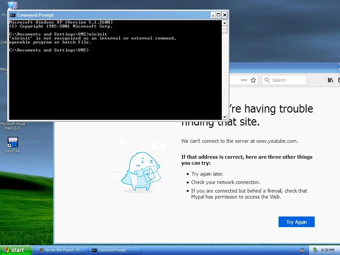The image size is (340, 255).
Task: Click the www.youtube.com error message text
Action: coord(239,141)
